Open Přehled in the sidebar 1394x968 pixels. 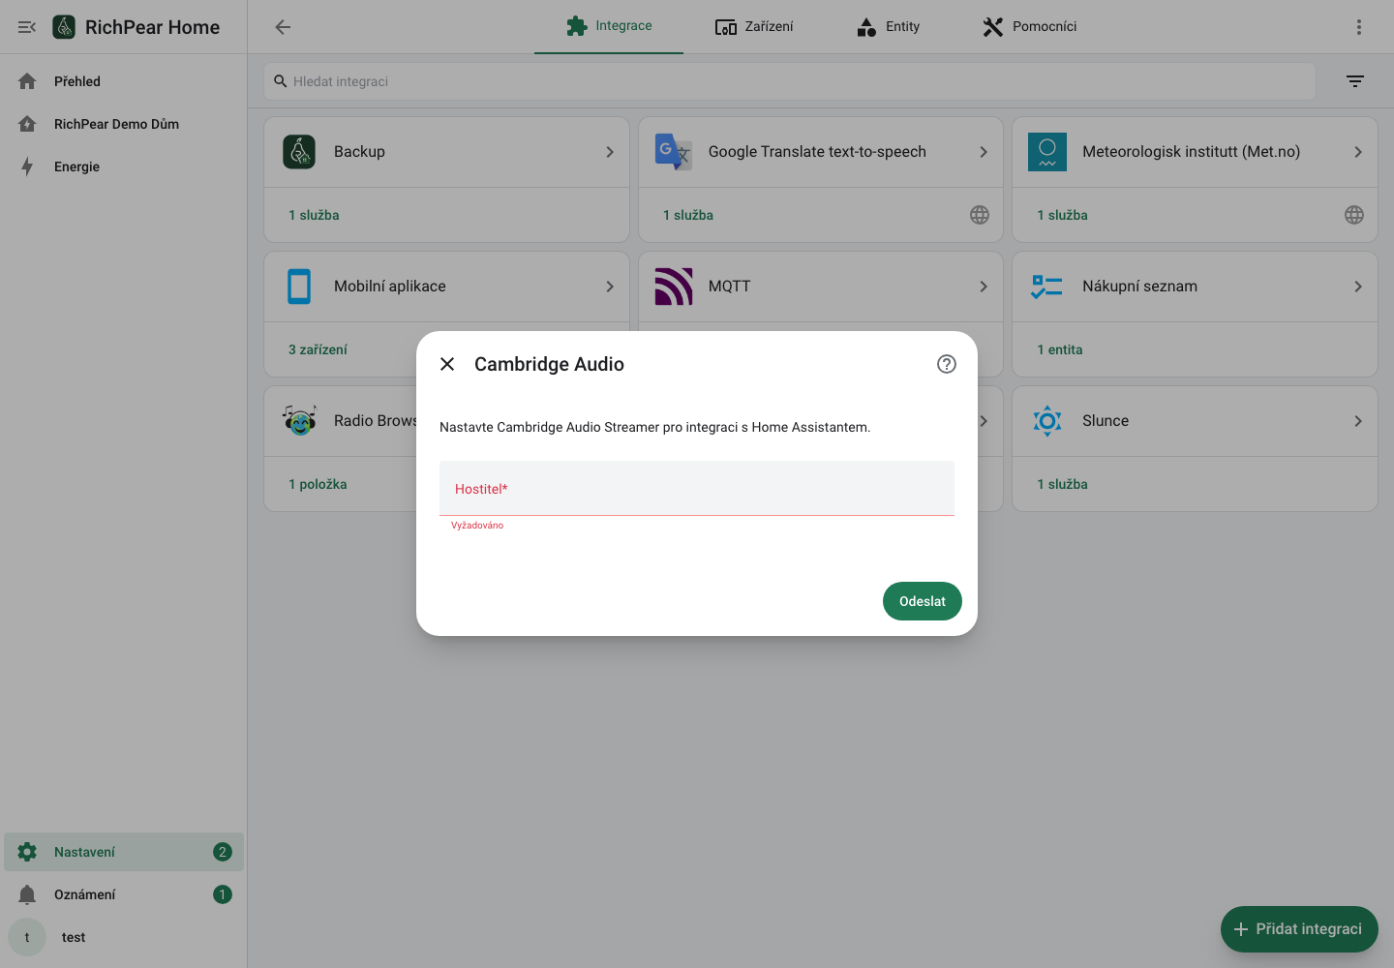coord(124,81)
